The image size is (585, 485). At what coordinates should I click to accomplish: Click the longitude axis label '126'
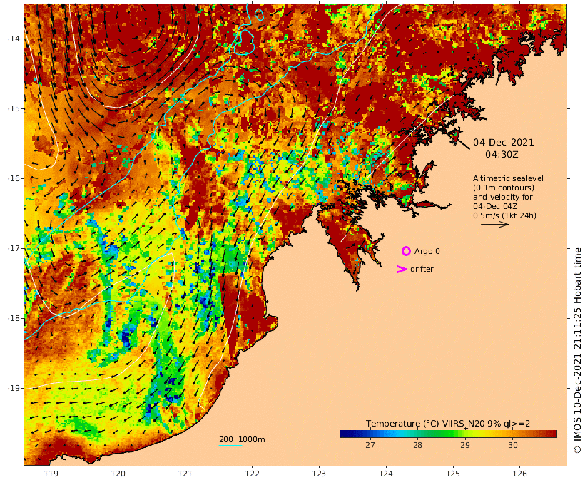pyautogui.click(x=519, y=474)
